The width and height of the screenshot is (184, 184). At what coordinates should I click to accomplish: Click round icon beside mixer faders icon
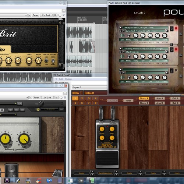point(16,110)
